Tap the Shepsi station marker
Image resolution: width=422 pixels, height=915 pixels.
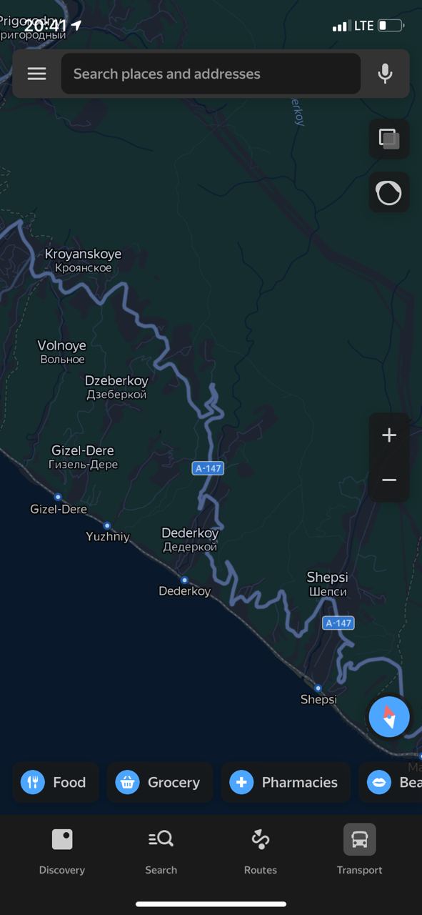point(318,688)
